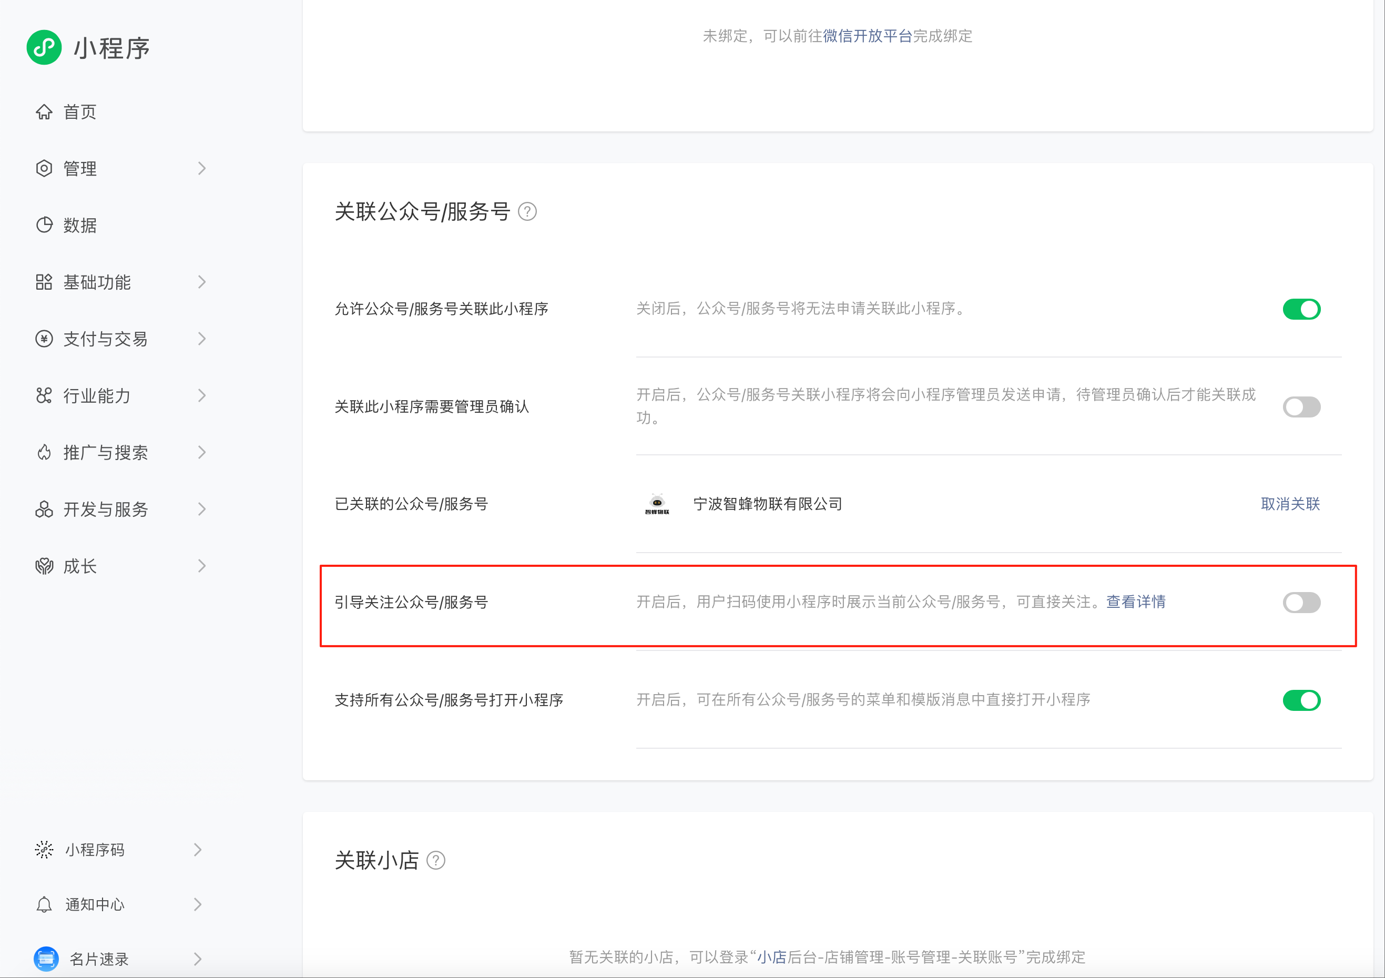1385x978 pixels.
Task: Open the 支付与交易 menu item
Action: point(106,339)
